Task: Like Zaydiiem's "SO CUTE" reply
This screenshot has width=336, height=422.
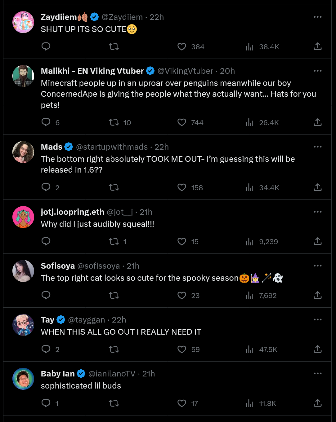Action: [182, 47]
